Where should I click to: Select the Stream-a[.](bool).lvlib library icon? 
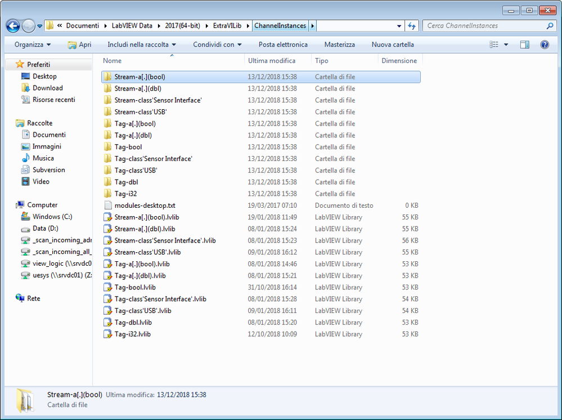point(107,217)
